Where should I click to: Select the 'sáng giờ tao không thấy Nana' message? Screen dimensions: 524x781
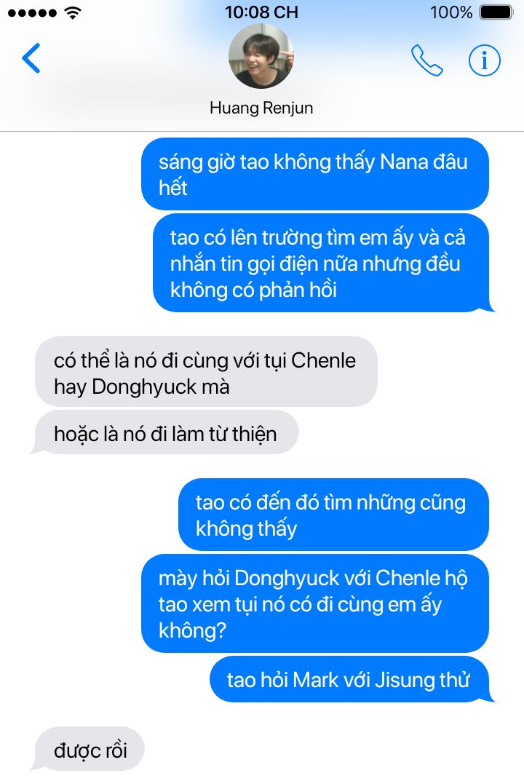click(315, 174)
